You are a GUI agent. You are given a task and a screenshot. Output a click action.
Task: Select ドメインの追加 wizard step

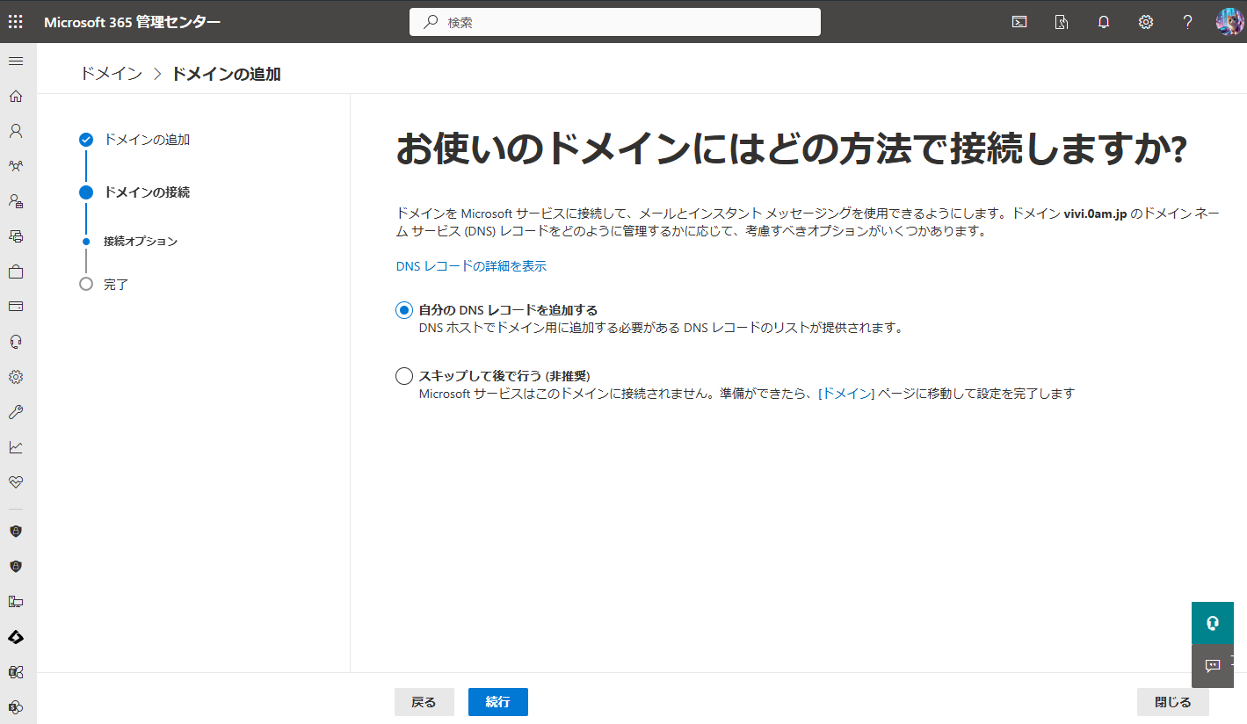147,140
